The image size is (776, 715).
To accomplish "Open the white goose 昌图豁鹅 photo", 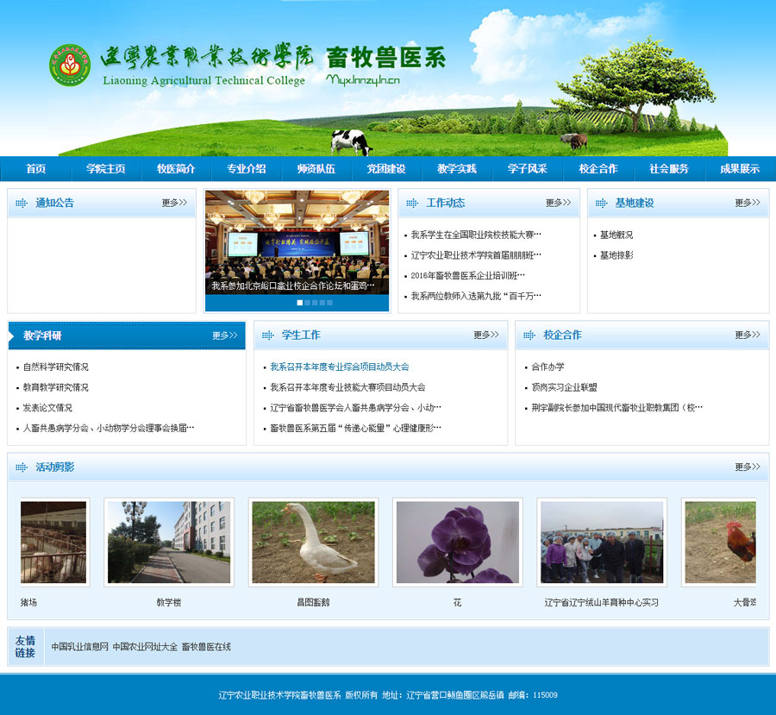I will point(313,543).
